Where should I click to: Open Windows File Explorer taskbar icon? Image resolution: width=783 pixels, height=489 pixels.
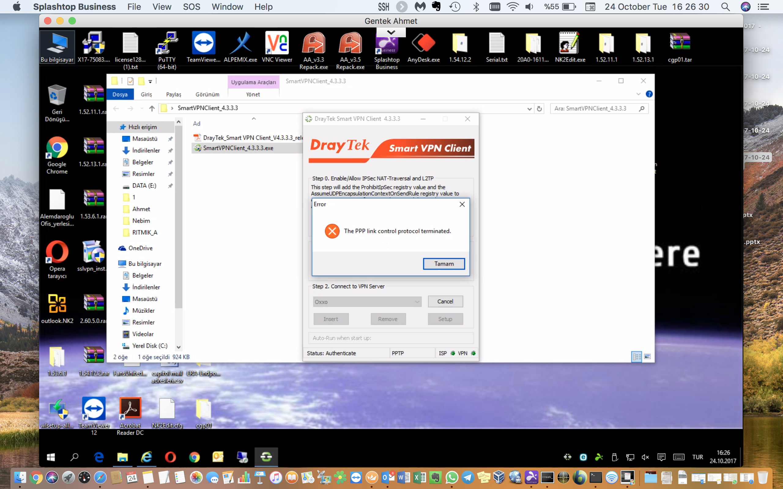pyautogui.click(x=122, y=457)
